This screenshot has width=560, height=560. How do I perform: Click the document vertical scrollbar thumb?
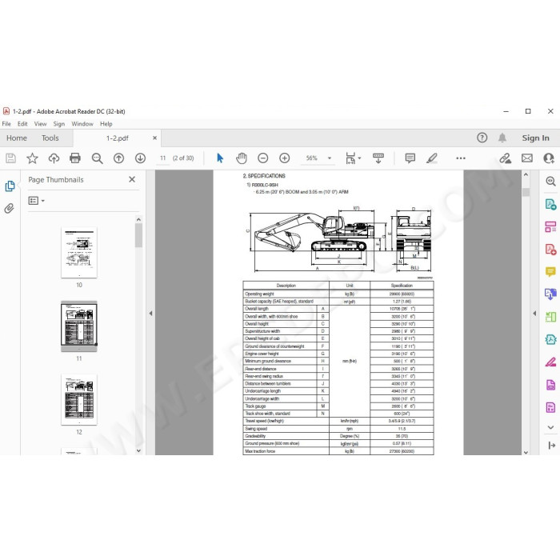[x=526, y=192]
